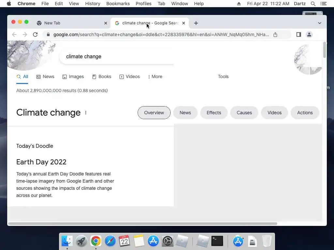Viewport: 334px width, 250px height.
Task: Switch to the New Tab tab
Action: pos(72,23)
